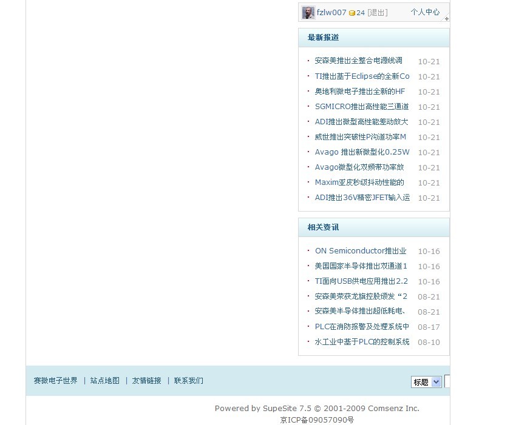Click the bullet dot before the TI Eclipse headline
The height and width of the screenshot is (425, 516).
pyautogui.click(x=307, y=76)
